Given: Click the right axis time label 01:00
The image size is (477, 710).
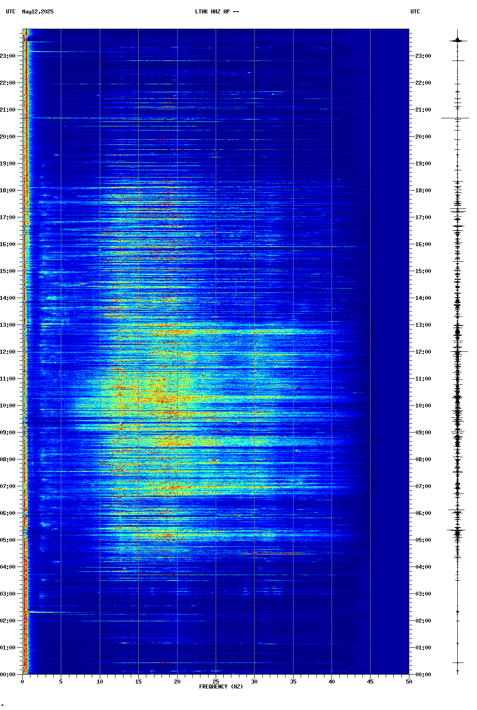Looking at the screenshot, I should tap(423, 648).
